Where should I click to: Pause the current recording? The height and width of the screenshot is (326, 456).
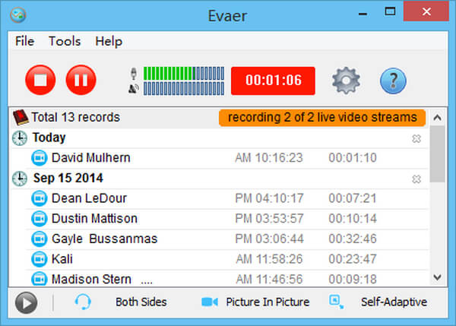tap(81, 80)
